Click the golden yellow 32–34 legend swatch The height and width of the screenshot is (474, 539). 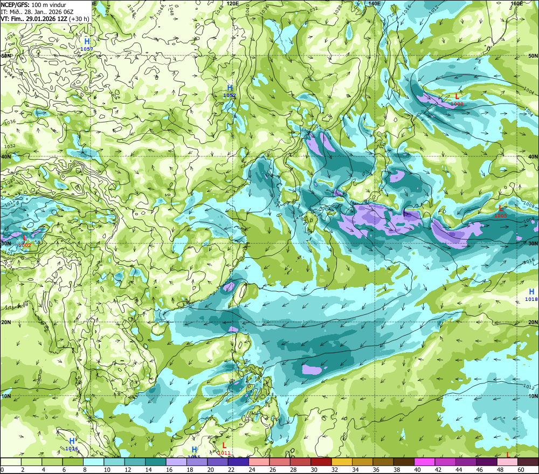342,462
